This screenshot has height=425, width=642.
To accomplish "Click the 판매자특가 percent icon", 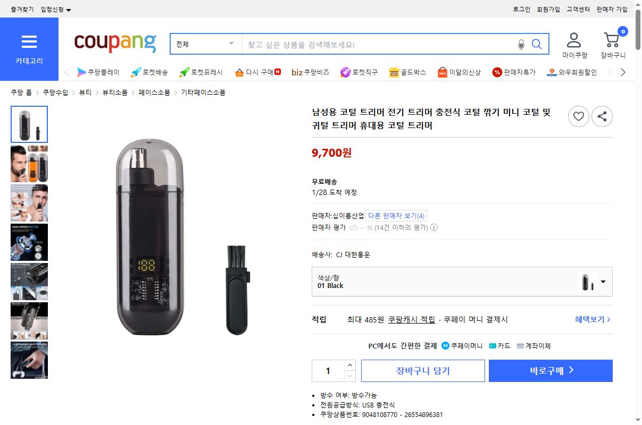I will click(x=496, y=72).
